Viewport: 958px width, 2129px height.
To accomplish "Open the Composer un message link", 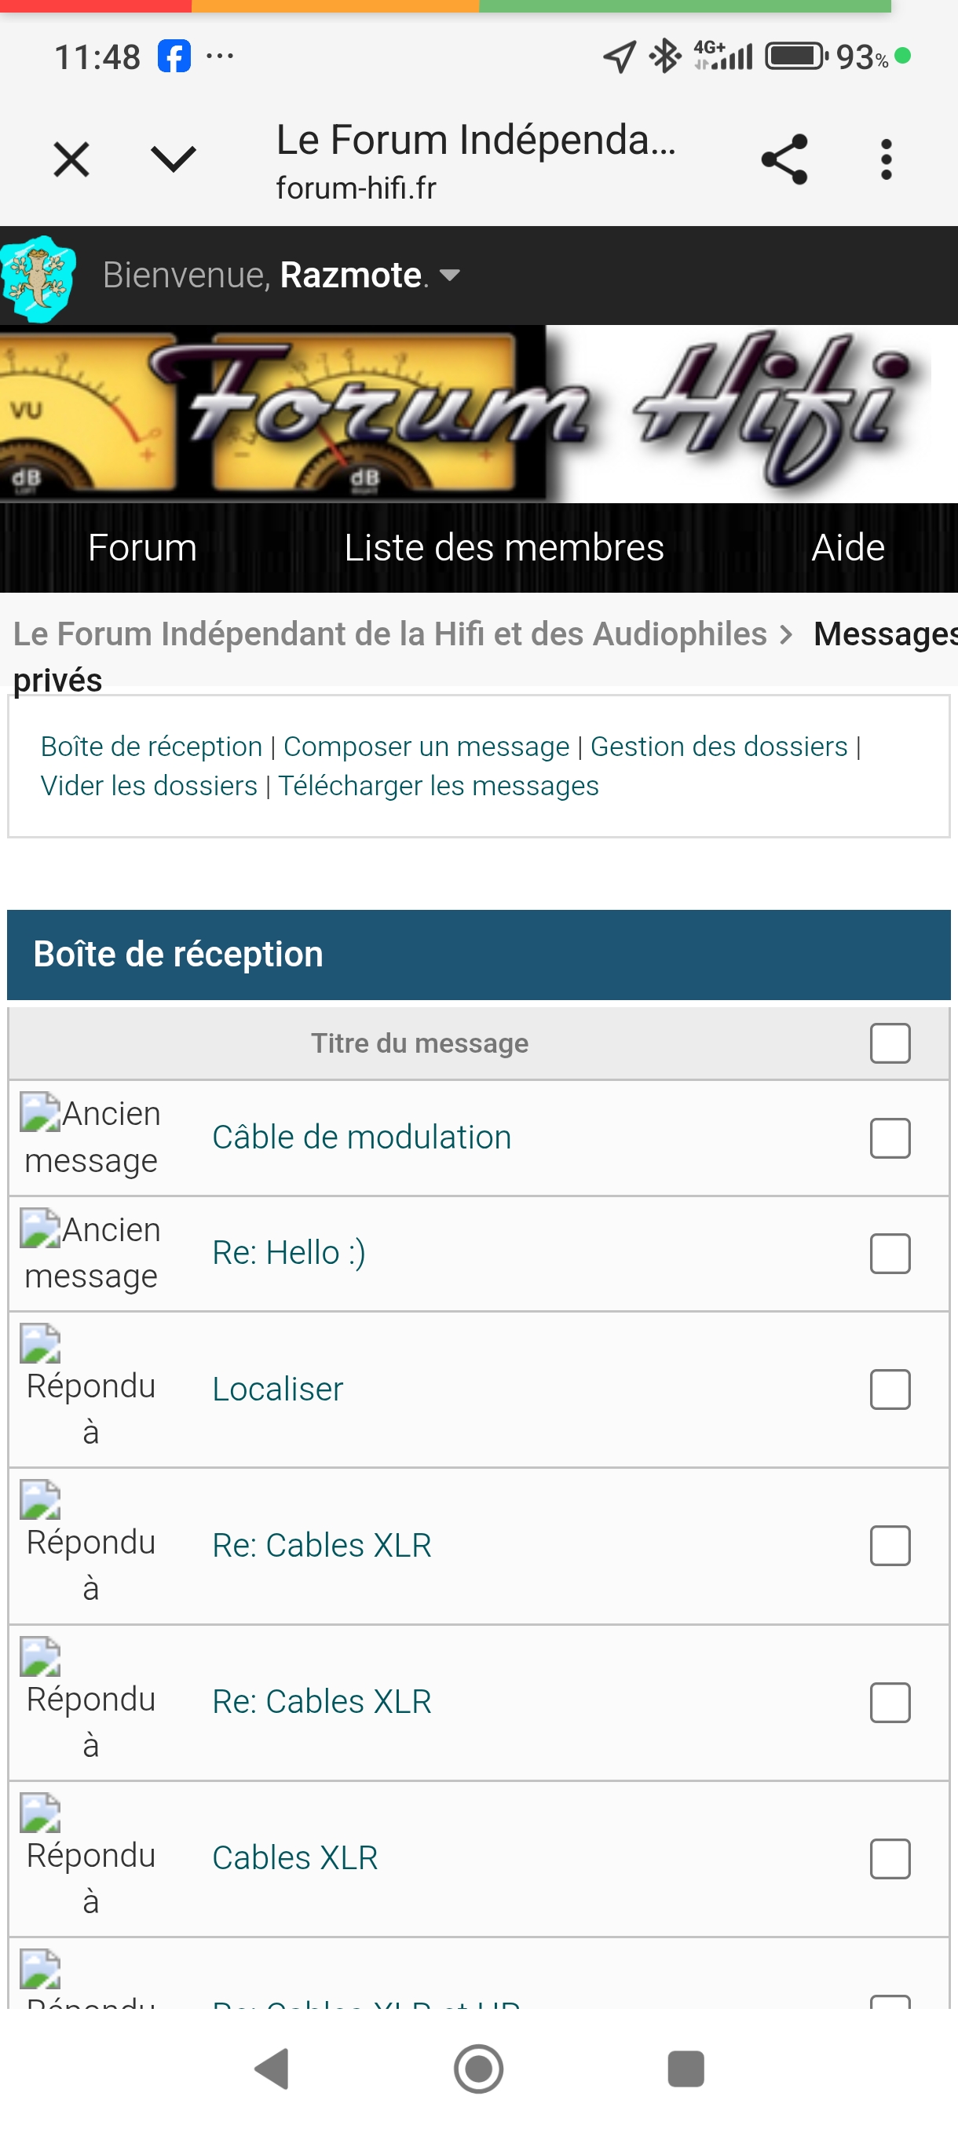I will [426, 747].
